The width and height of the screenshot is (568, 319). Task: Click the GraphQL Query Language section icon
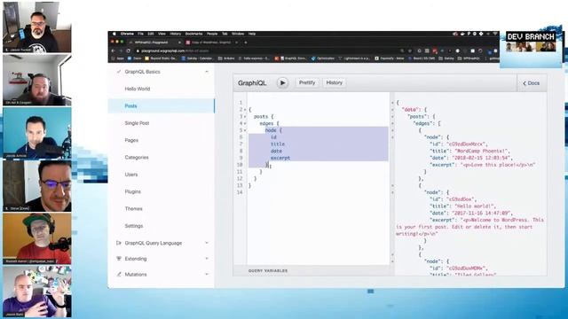[x=119, y=243]
